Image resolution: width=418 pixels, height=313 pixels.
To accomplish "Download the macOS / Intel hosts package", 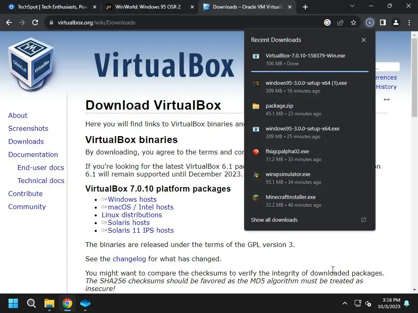I will click(140, 207).
